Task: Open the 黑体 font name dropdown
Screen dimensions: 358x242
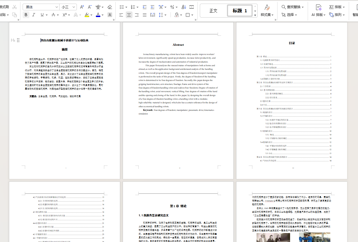Action: pos(41,7)
